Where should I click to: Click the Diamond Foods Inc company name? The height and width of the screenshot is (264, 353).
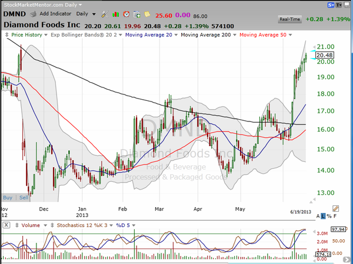[x=42, y=25]
